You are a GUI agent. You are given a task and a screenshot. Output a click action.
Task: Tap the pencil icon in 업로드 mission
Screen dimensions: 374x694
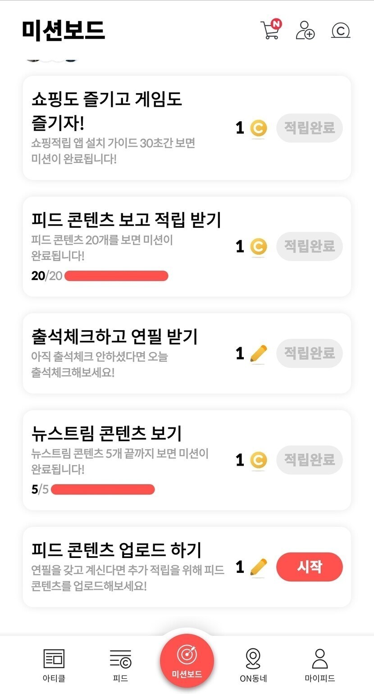258,567
